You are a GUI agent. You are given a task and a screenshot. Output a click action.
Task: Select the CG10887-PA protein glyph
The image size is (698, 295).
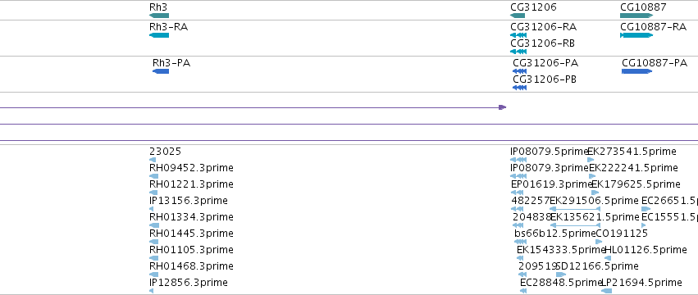(637, 71)
